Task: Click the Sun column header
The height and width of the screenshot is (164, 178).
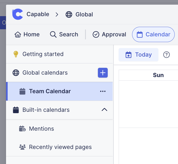Action: [x=158, y=75]
